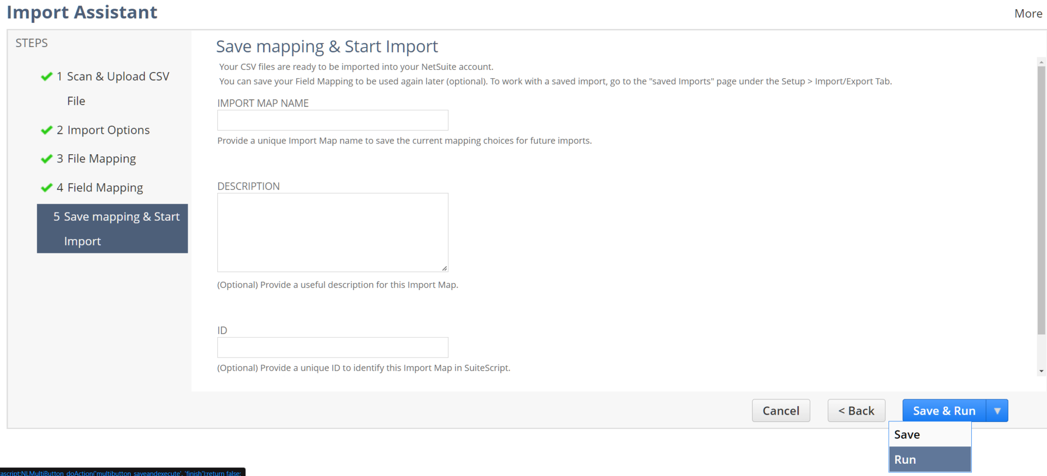Open the Save & Run dropdown arrow
1047x476 pixels.
click(996, 410)
